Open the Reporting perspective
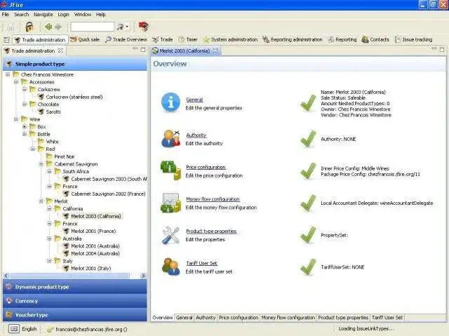Screen dimensions: 449x336 click(x=342, y=40)
